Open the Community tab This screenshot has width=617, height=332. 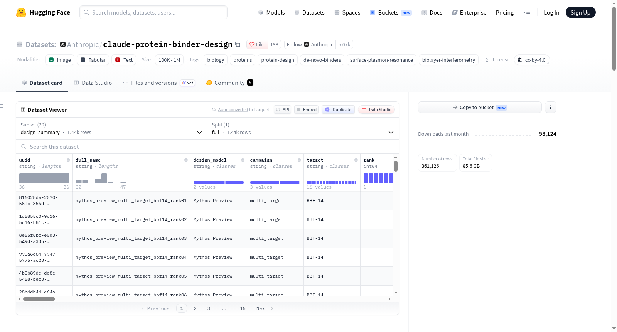229,83
